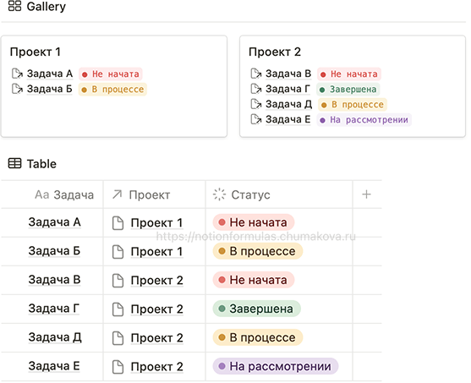Click page icon beside Задача Д in gallery
This screenshot has width=471, height=383.
pyautogui.click(x=256, y=104)
